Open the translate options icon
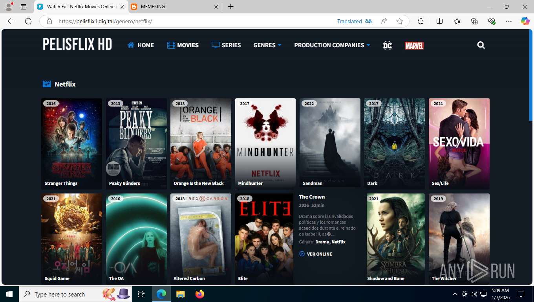534x302 pixels. [368, 21]
